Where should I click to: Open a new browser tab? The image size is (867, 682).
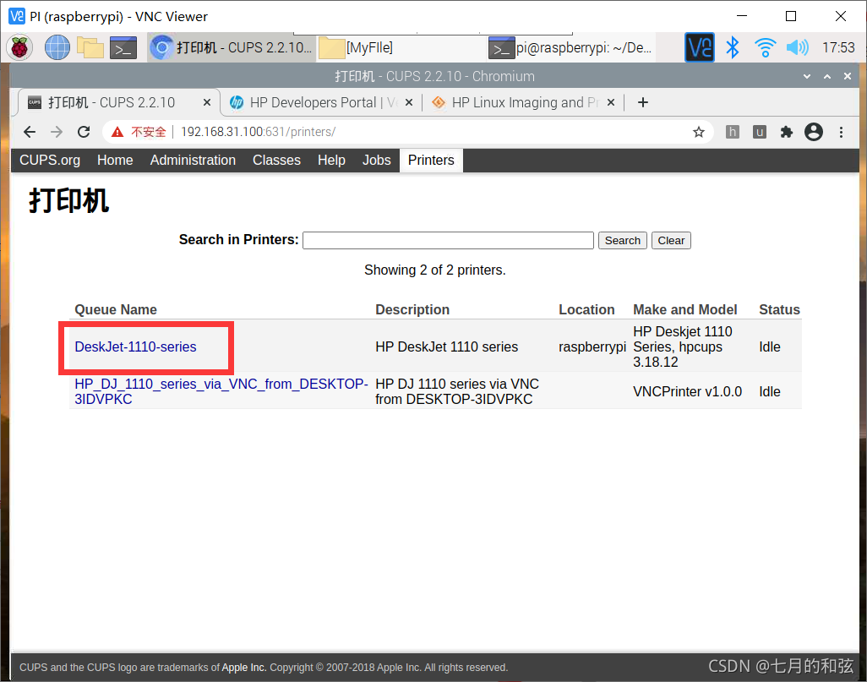pyautogui.click(x=642, y=102)
